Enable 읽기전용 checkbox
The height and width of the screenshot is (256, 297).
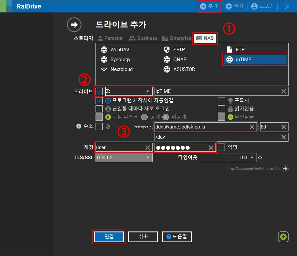point(221,109)
